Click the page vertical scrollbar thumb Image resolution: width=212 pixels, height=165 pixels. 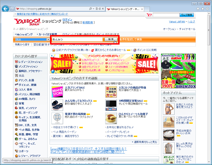209,30
